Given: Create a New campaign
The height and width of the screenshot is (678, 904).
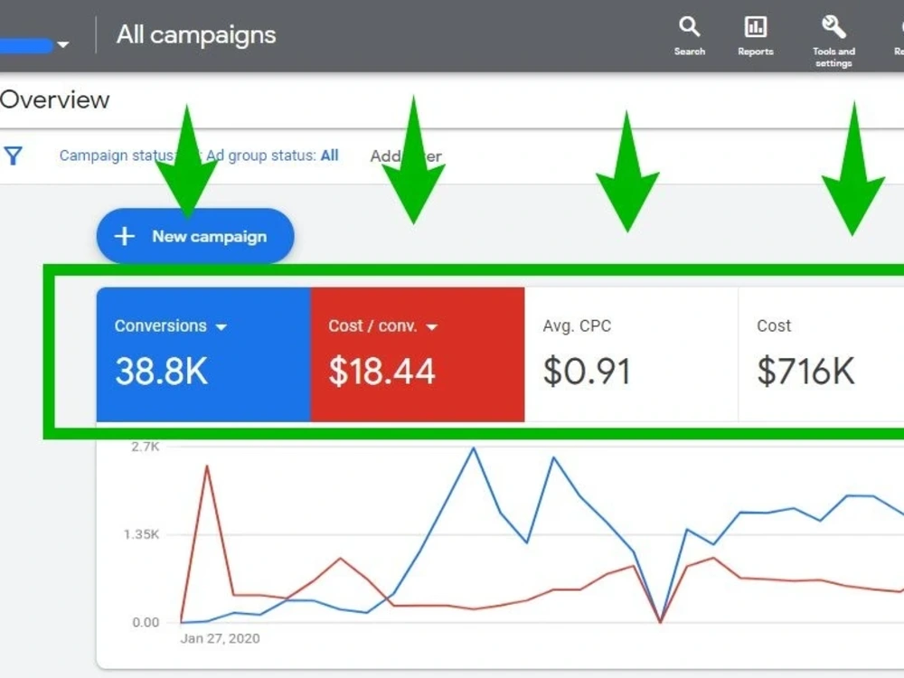Looking at the screenshot, I should coord(195,236).
